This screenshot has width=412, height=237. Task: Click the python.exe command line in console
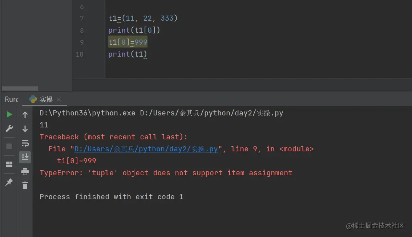(x=161, y=113)
